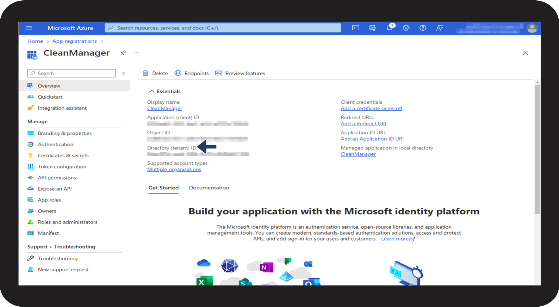Click the Directories and subscriptions filter icon

(x=372, y=28)
